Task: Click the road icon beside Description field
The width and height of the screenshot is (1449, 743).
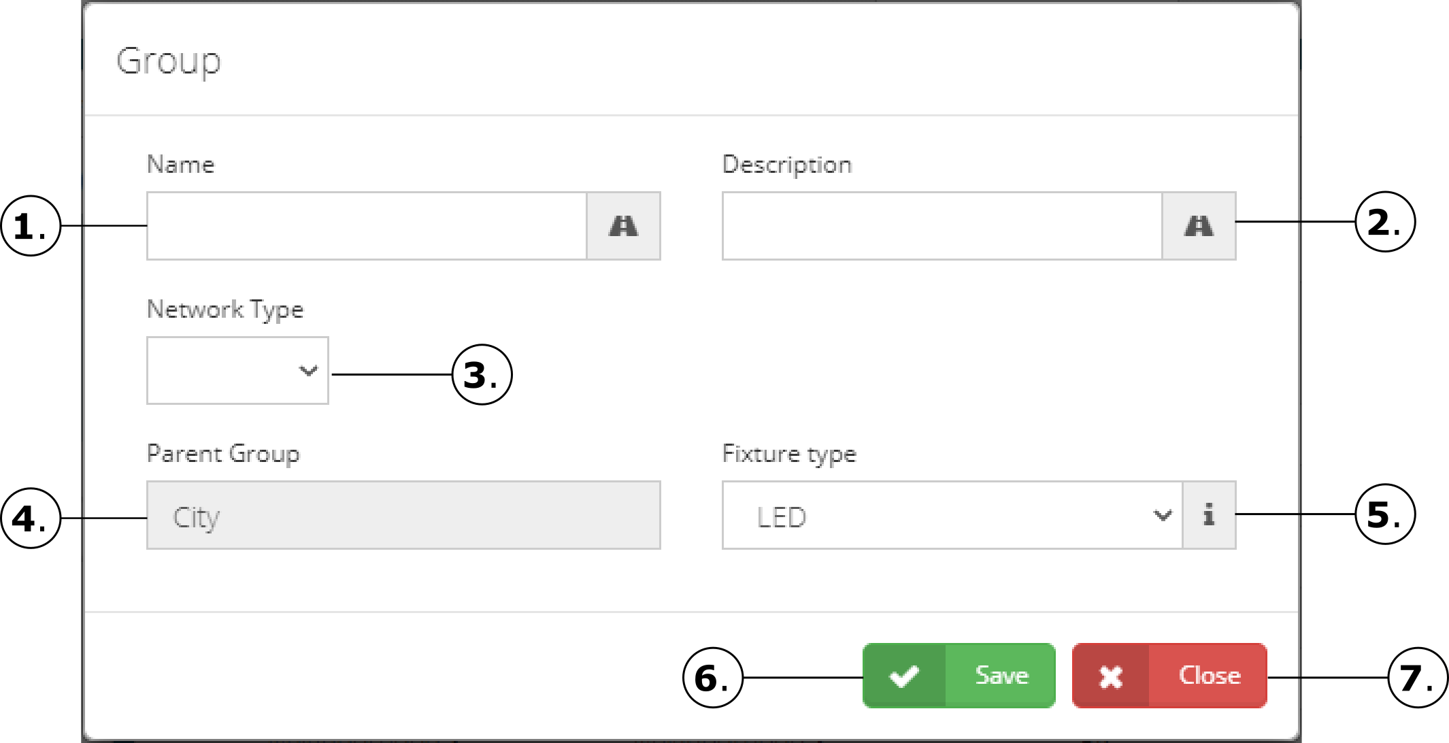Action: tap(1199, 226)
